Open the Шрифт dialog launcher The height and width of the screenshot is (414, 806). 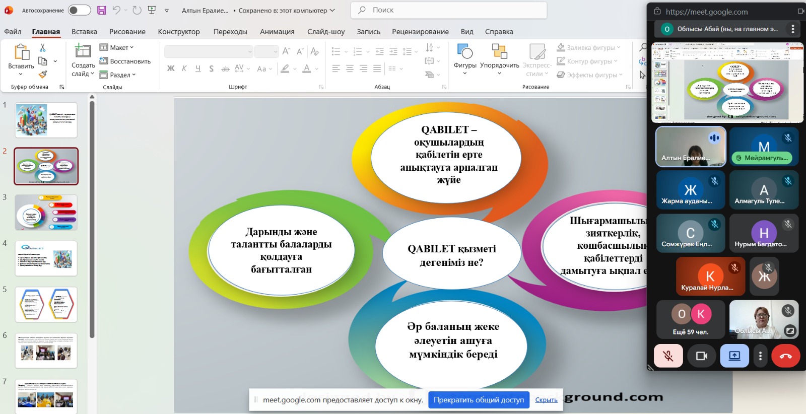(x=321, y=87)
